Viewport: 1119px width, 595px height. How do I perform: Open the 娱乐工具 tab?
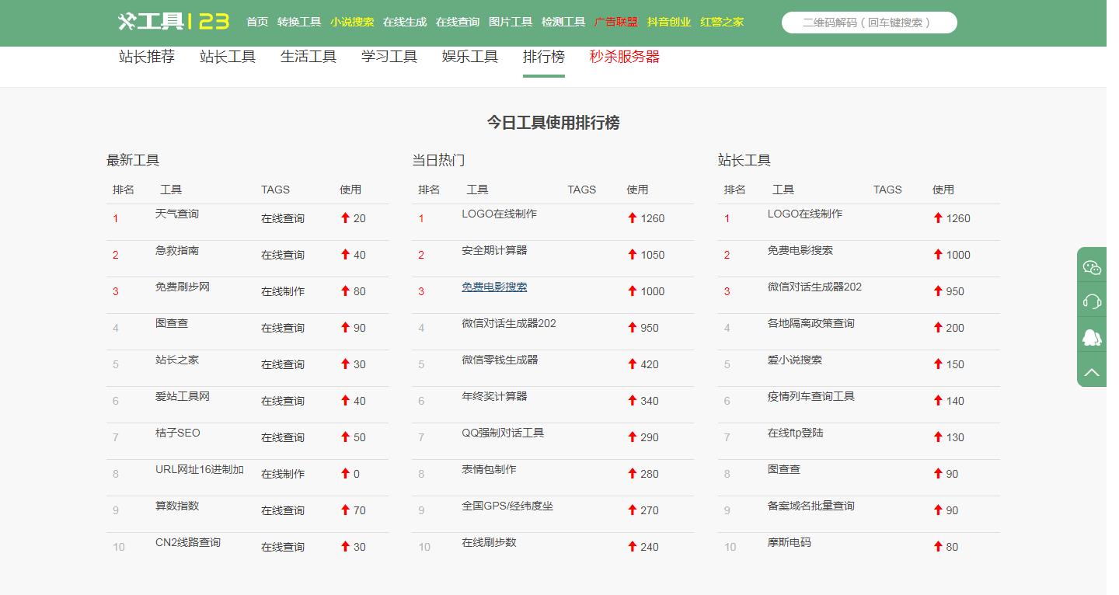(x=469, y=56)
